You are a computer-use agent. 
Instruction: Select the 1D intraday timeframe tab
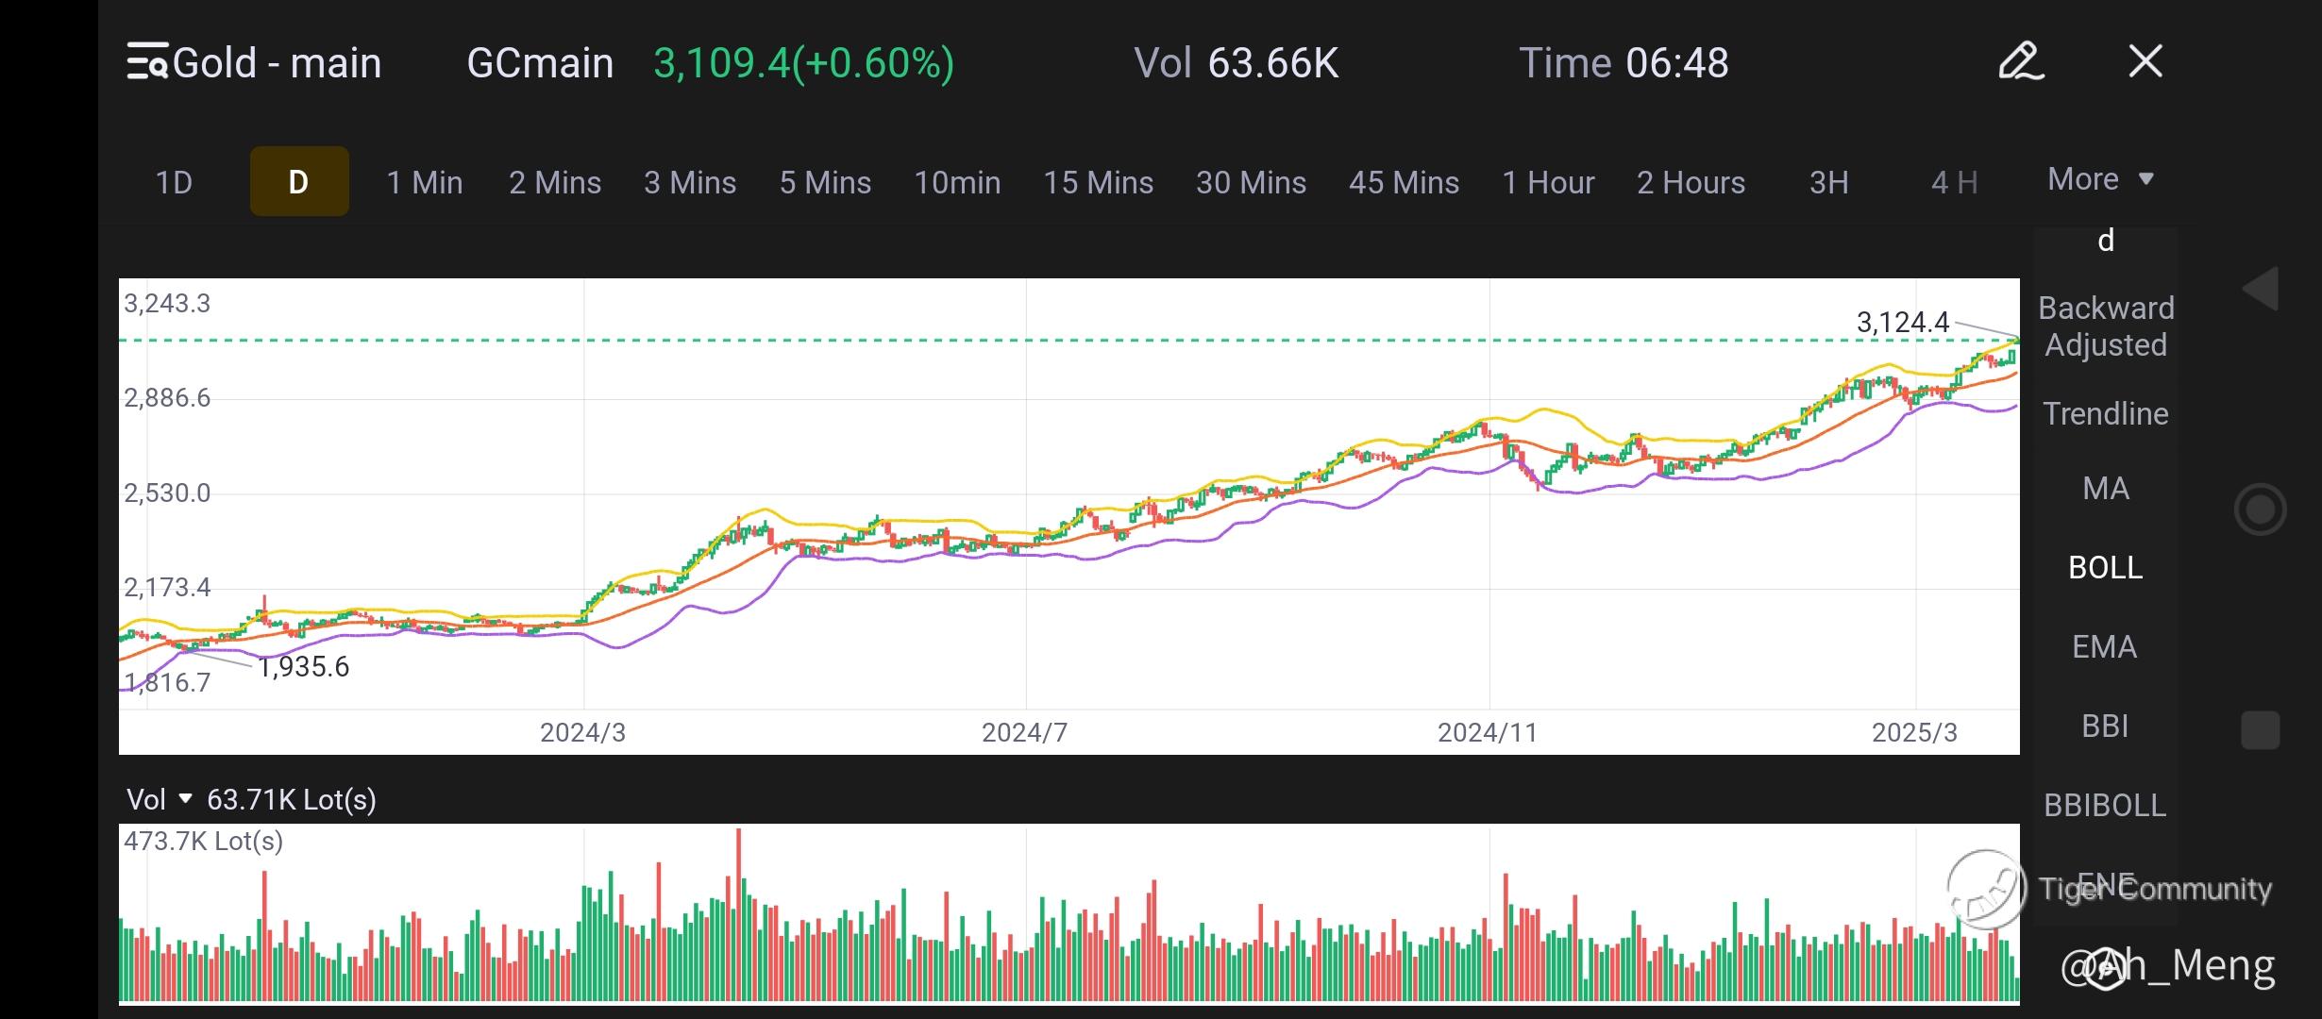[x=174, y=182]
